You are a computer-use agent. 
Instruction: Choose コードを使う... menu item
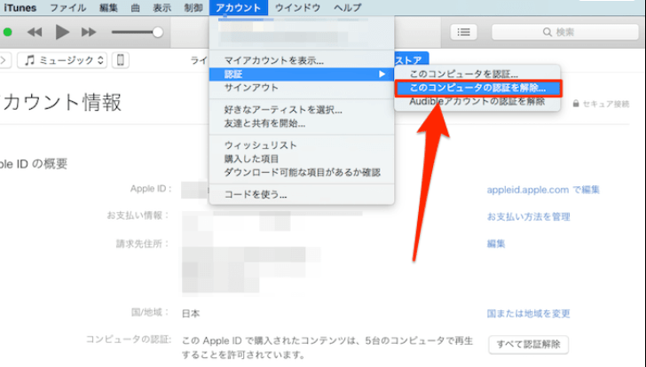point(302,194)
